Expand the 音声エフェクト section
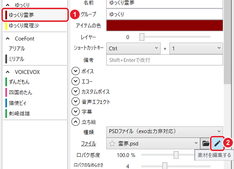Screen dimensions: 234x169 click(76, 101)
